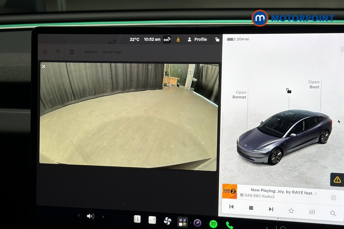This screenshot has height=229, width=344.
Task: Tap the speaker volume icon
Action: pos(90,216)
